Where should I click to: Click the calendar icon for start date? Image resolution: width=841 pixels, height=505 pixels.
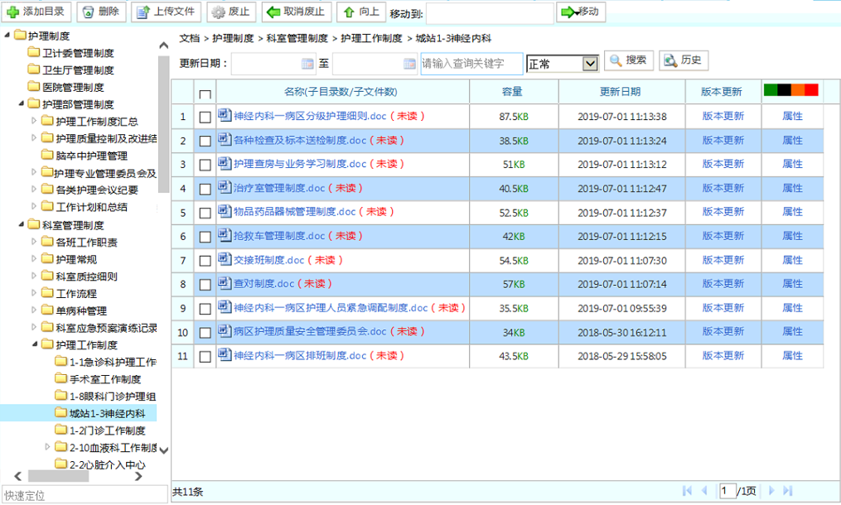[x=308, y=64]
